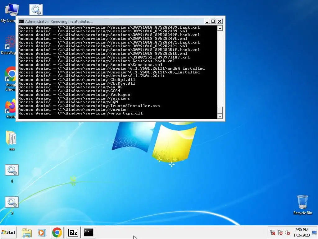Open 7-Zip from the taskbar

click(73, 232)
